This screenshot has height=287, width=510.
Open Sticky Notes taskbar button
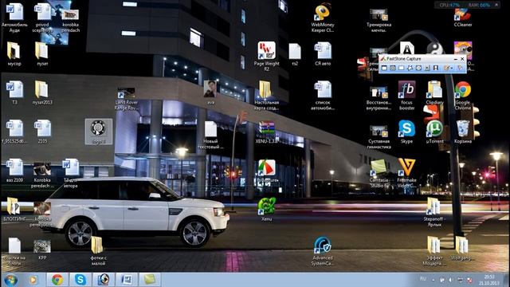tap(150, 280)
